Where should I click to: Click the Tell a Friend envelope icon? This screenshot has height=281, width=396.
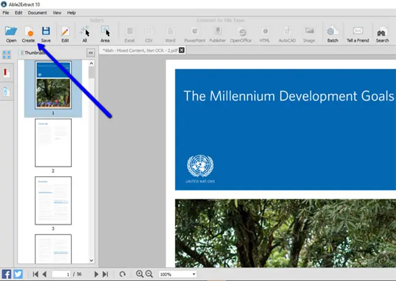pos(358,34)
